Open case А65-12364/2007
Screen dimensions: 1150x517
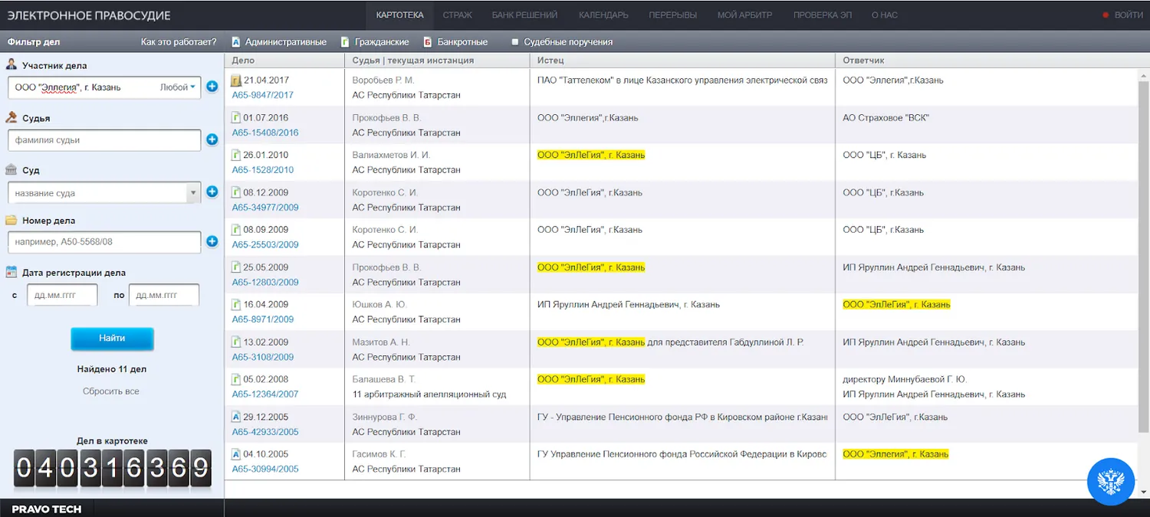(265, 394)
